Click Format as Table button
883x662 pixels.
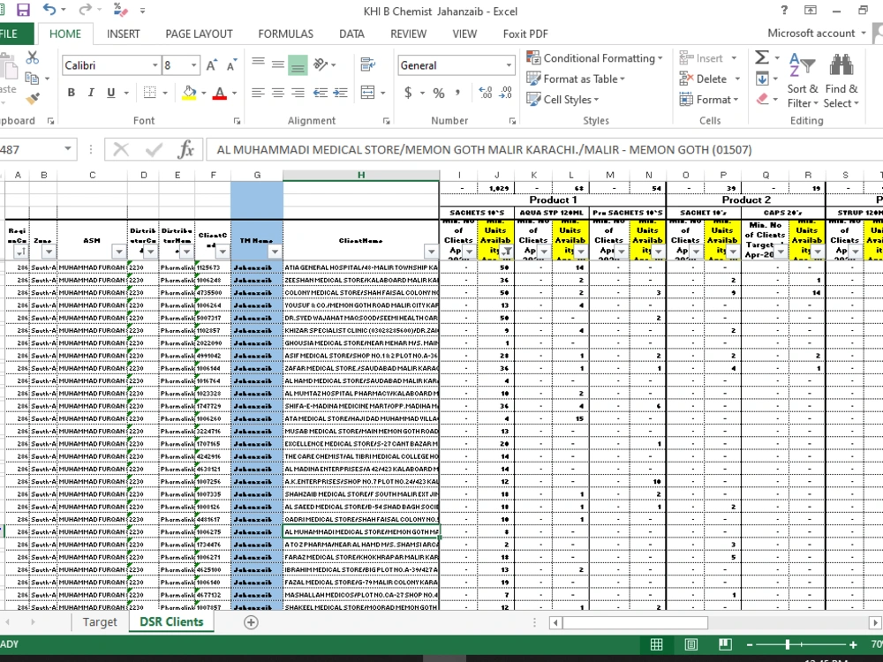tap(576, 79)
